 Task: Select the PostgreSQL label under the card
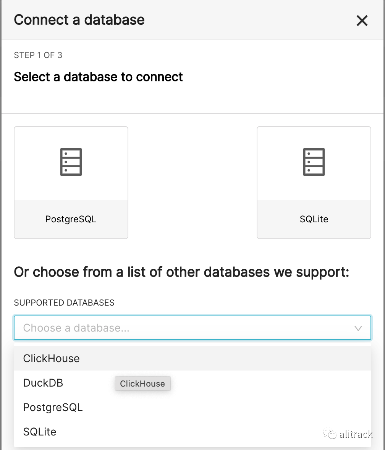tap(71, 219)
